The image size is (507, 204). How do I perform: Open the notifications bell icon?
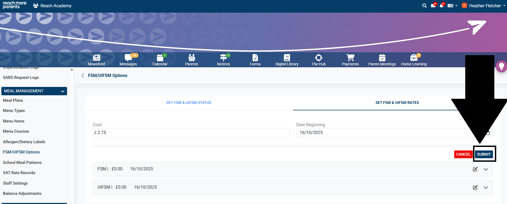tap(441, 6)
